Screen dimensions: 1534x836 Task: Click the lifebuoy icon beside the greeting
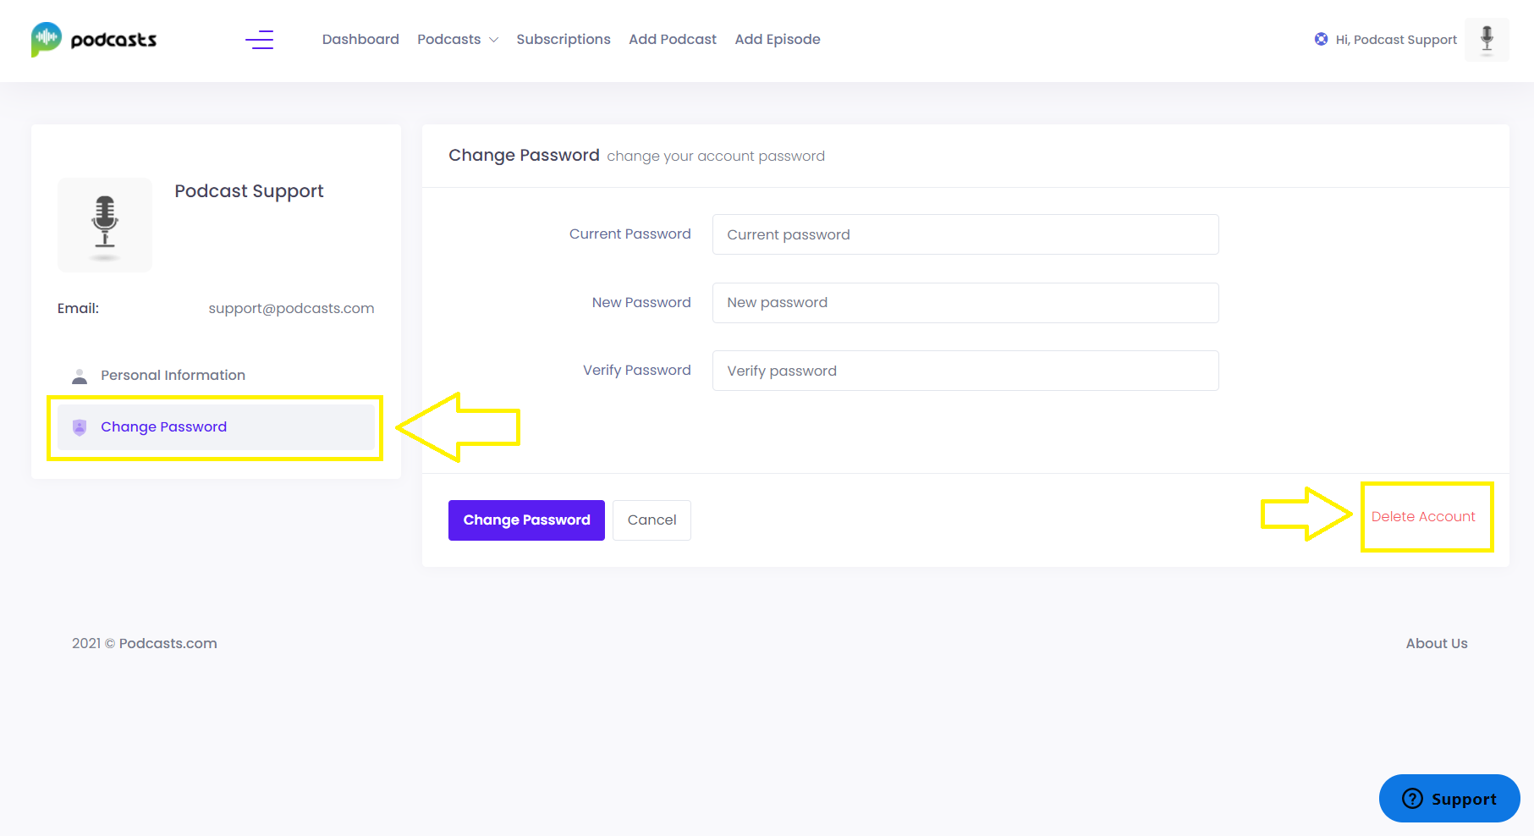click(1321, 39)
